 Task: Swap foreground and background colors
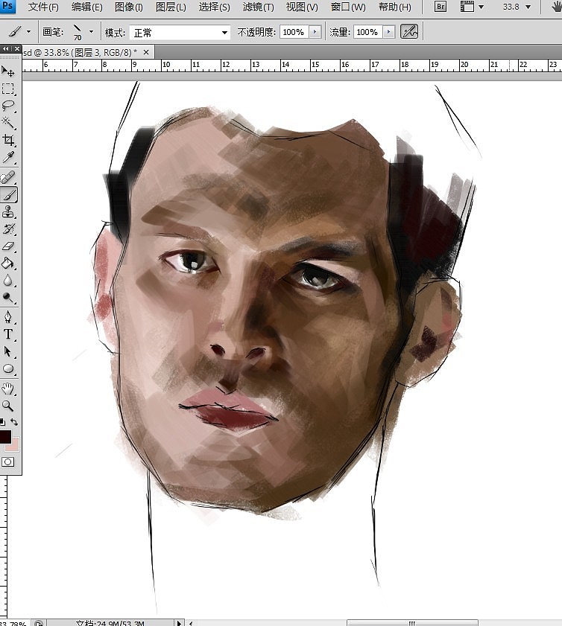(14, 422)
